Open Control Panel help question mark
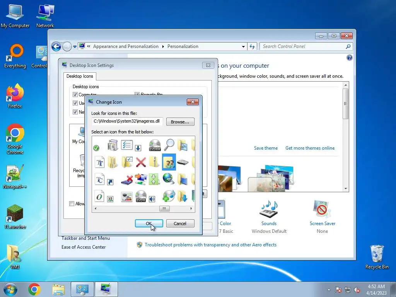This screenshot has width=396, height=297. point(350,58)
